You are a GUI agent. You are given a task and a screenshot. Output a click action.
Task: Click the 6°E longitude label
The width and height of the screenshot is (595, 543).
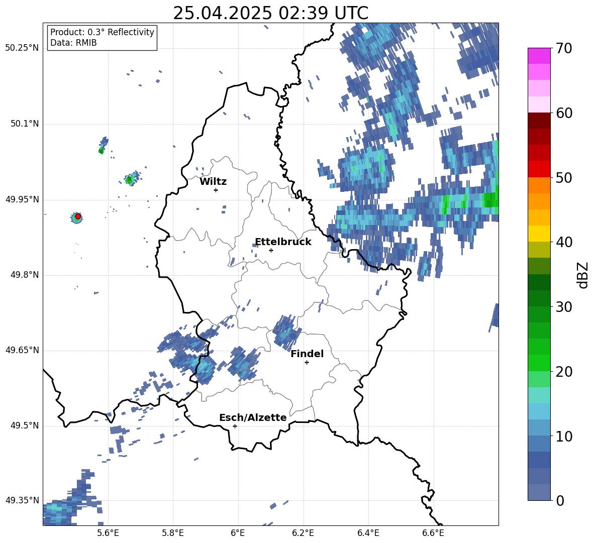pyautogui.click(x=238, y=533)
